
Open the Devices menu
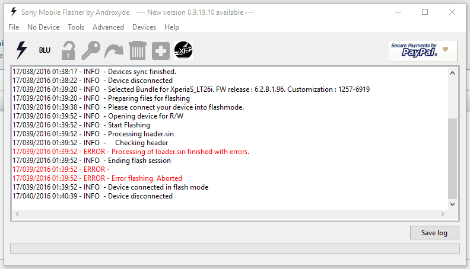144,27
